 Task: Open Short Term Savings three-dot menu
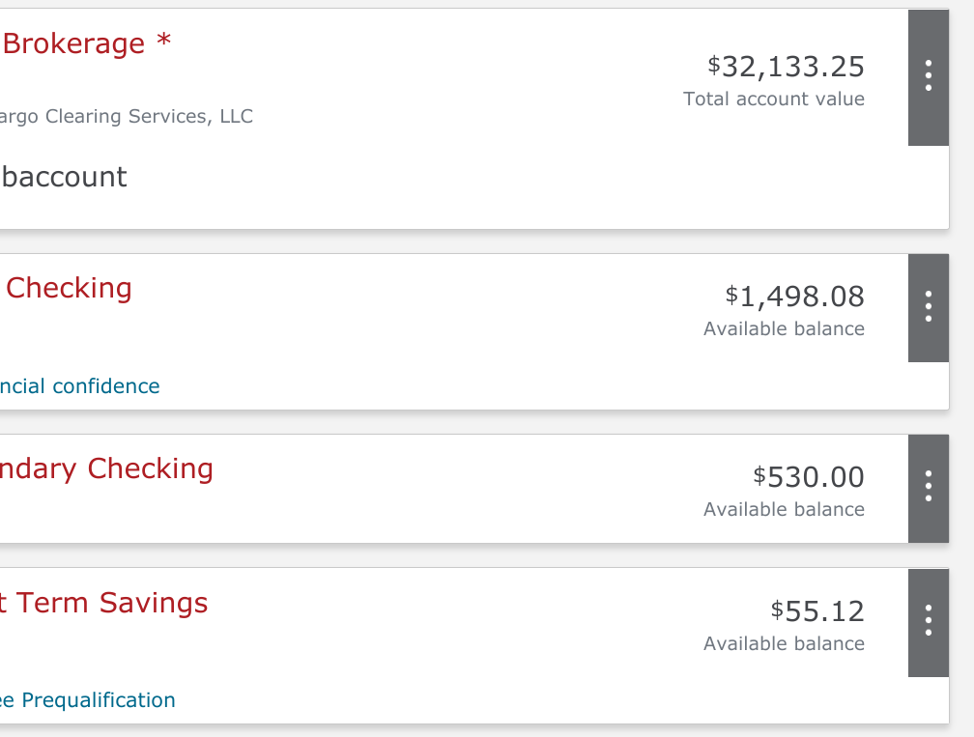(928, 620)
